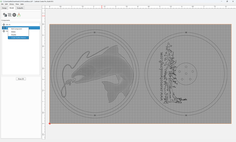Image resolution: width=236 pixels, height=142 pixels.
Task: Click the top tab node on fish circle
Action: pyautogui.click(x=94, y=33)
